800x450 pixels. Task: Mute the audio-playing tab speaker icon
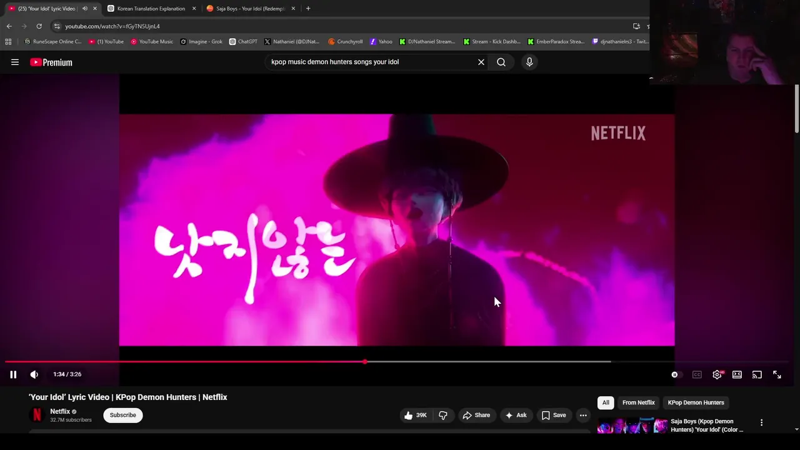tap(84, 9)
